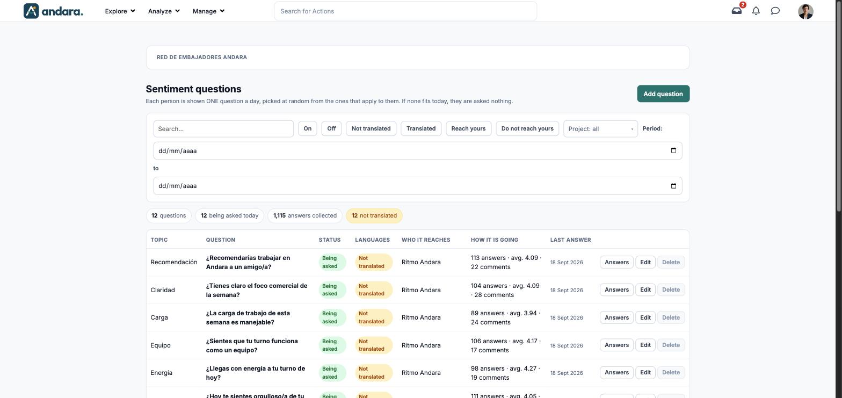Click Delete on the Carga row
This screenshot has width=842, height=398.
(x=671, y=317)
